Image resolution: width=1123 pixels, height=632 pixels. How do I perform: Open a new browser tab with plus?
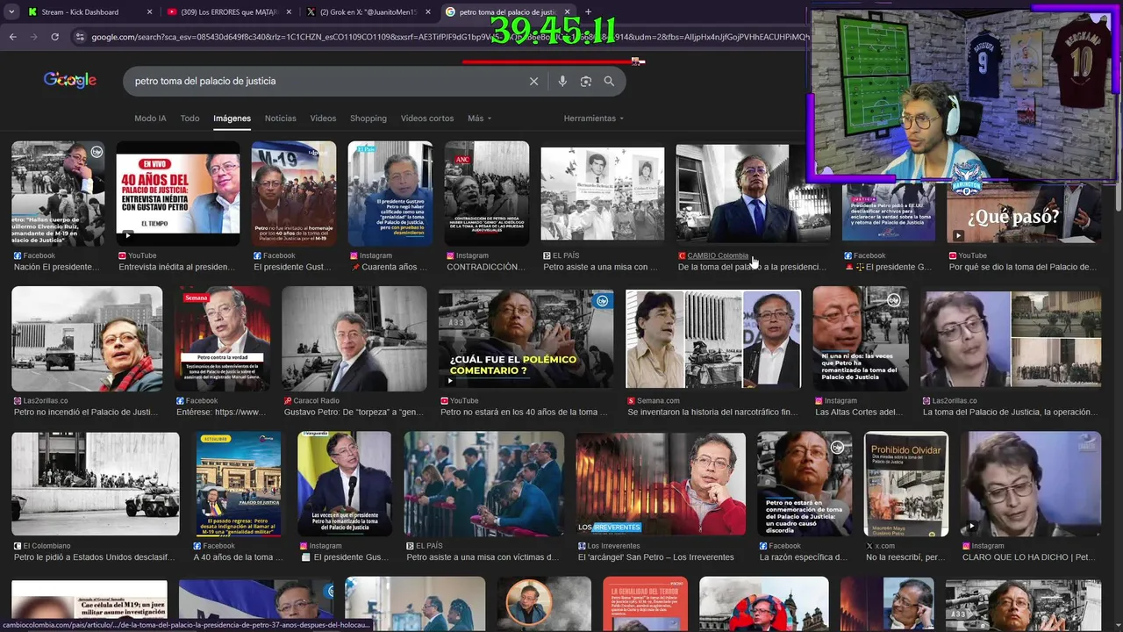click(588, 12)
